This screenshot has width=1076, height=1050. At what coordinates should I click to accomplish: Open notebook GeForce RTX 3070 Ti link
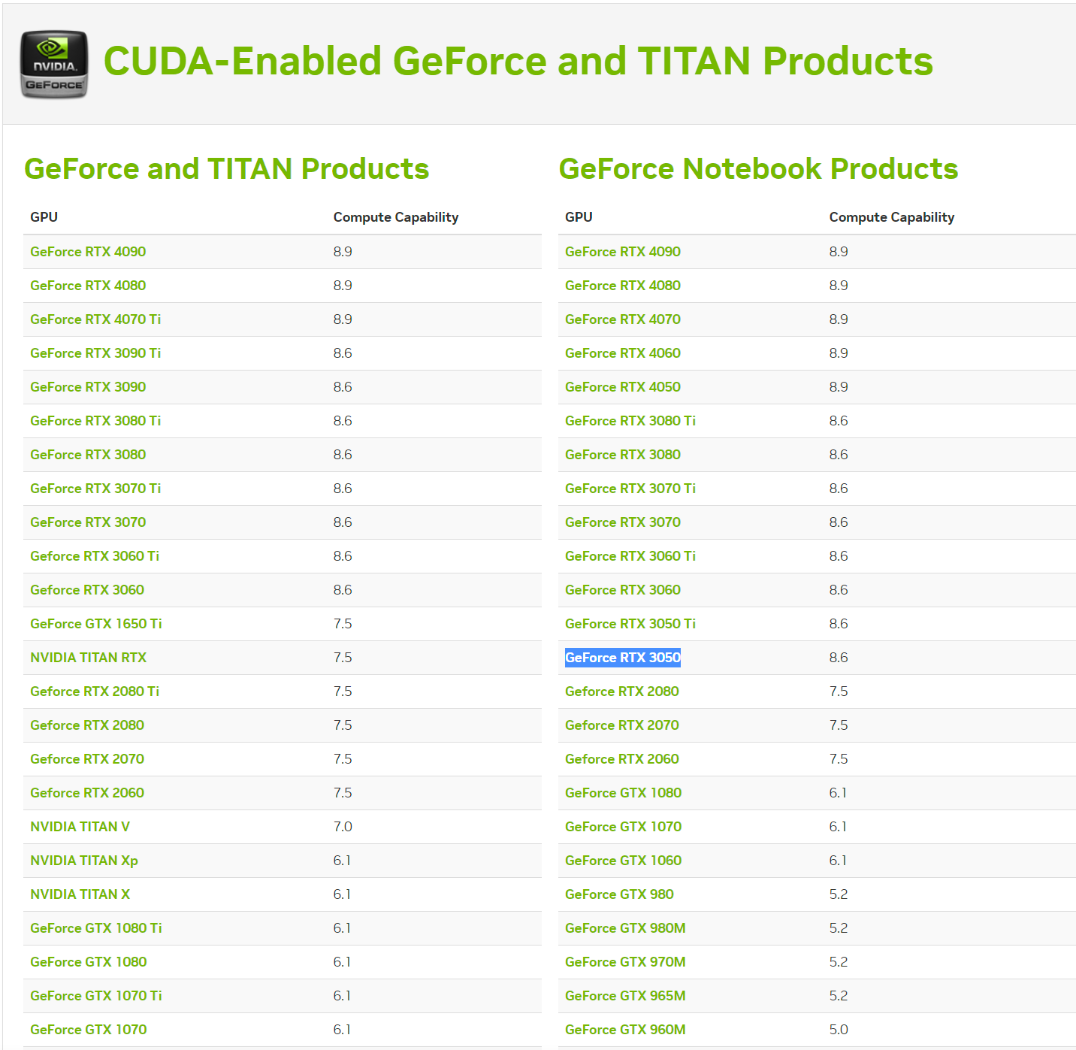tap(630, 489)
